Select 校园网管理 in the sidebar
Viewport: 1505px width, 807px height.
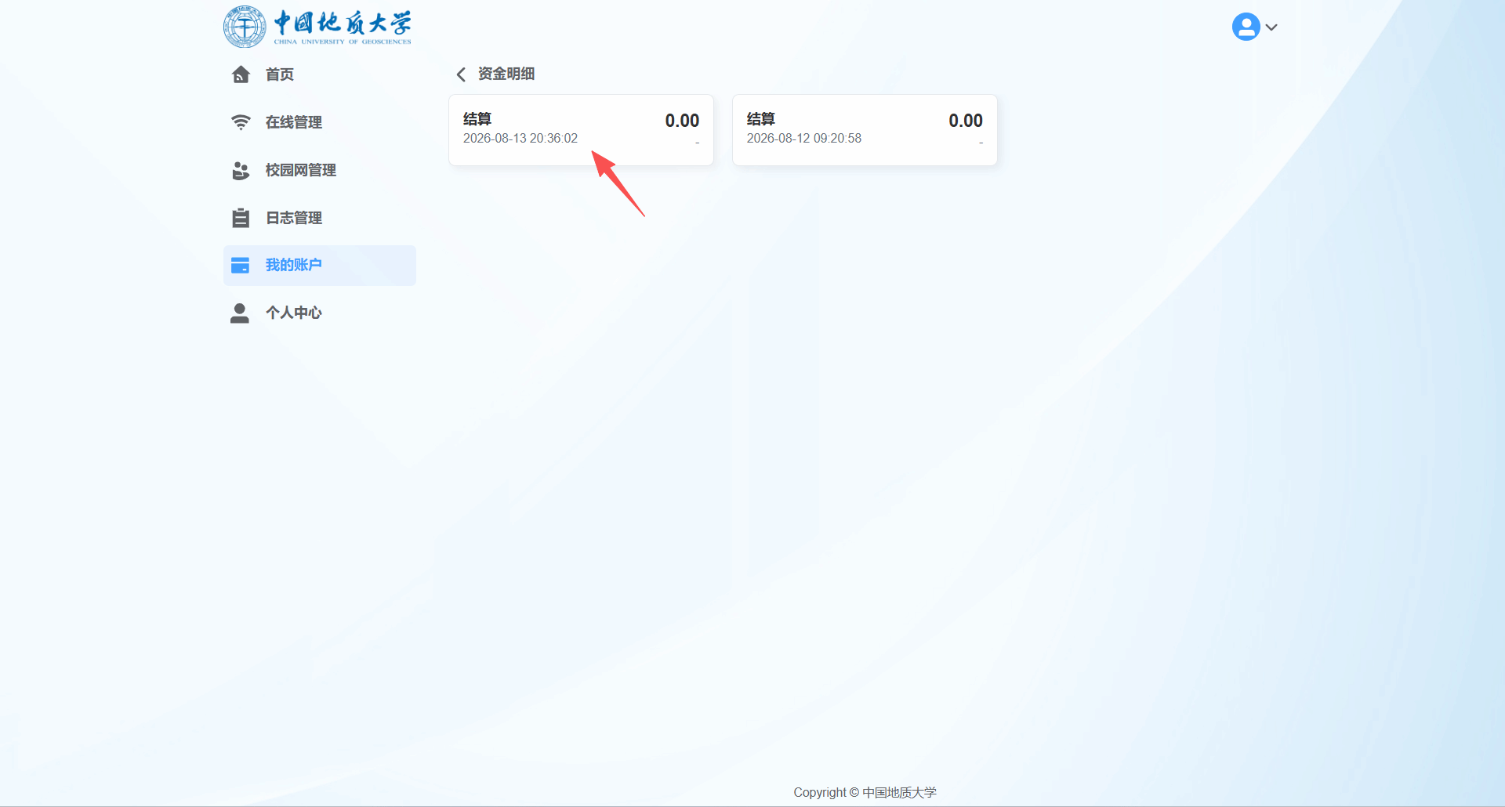320,170
